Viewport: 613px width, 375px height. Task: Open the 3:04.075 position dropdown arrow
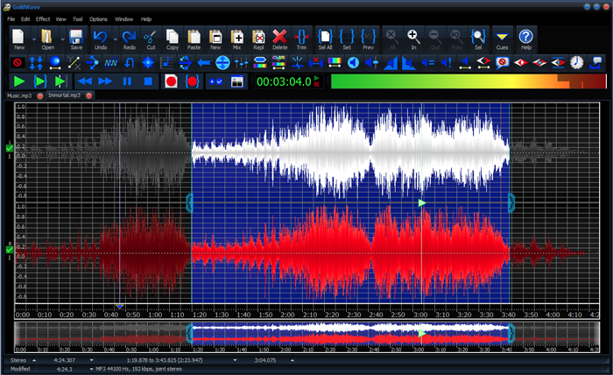click(292, 360)
